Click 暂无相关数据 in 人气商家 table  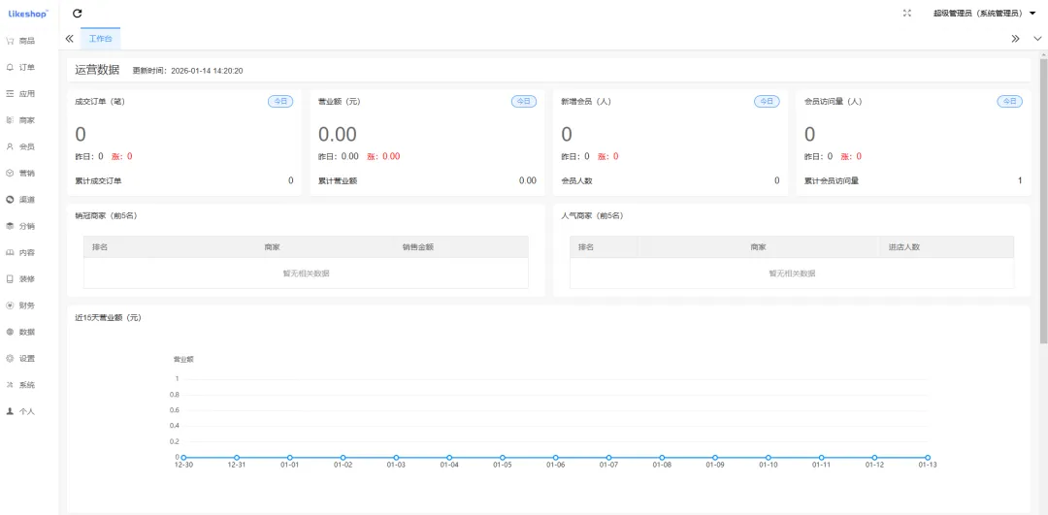click(792, 274)
